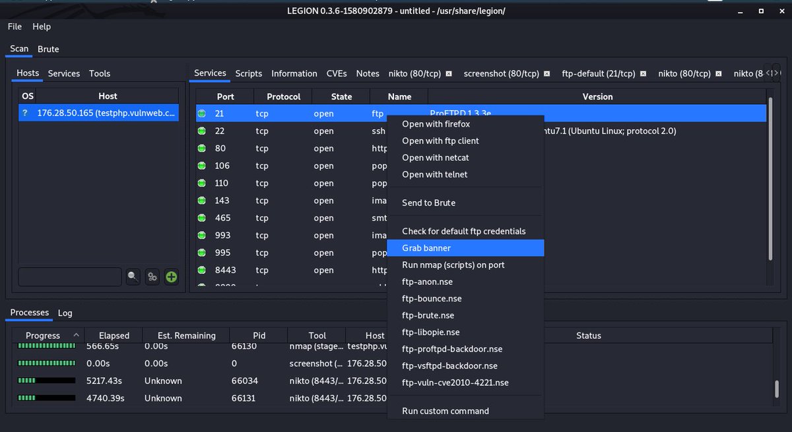The image size is (792, 432).
Task: Choose Open with firefox
Action: tap(465, 124)
